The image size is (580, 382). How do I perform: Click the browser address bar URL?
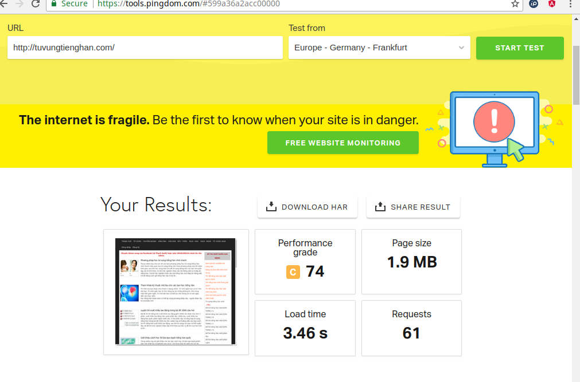click(189, 3)
